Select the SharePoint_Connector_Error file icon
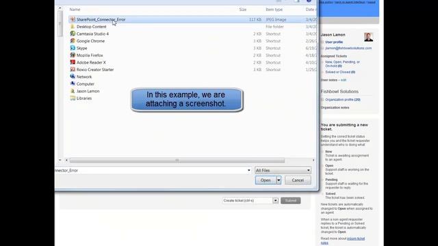 [x=73, y=19]
